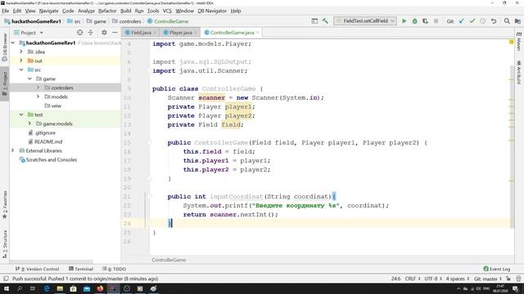Image resolution: width=524 pixels, height=294 pixels.
Task: Click Git: master branch in status bar
Action: [488, 279]
